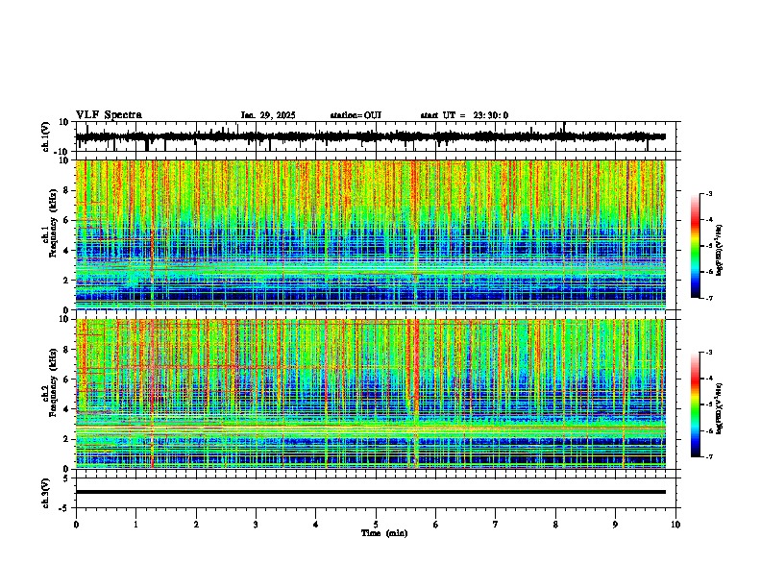Screen dimensions: 761x588
Task: Click the time axis end tick label "10"
Action: tap(675, 525)
